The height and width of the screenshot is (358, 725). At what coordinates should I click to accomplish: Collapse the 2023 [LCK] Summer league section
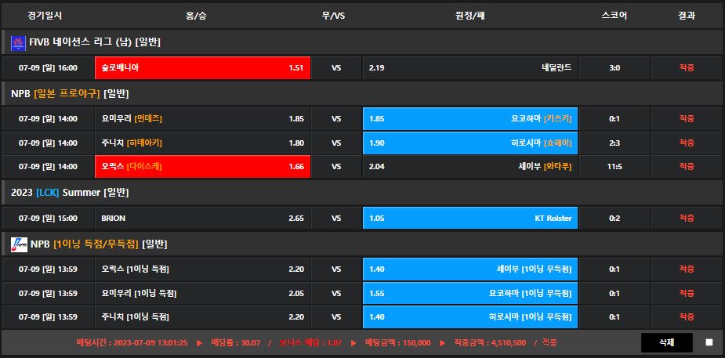pyautogui.click(x=70, y=193)
